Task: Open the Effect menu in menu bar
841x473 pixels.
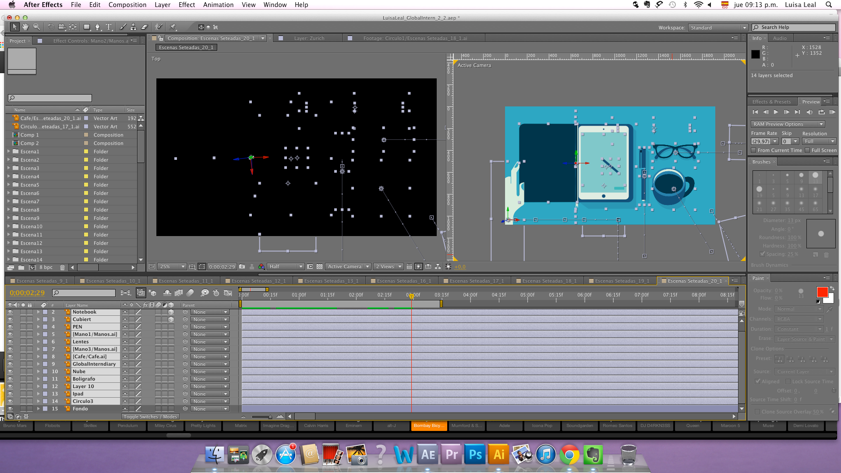Action: 187,5
